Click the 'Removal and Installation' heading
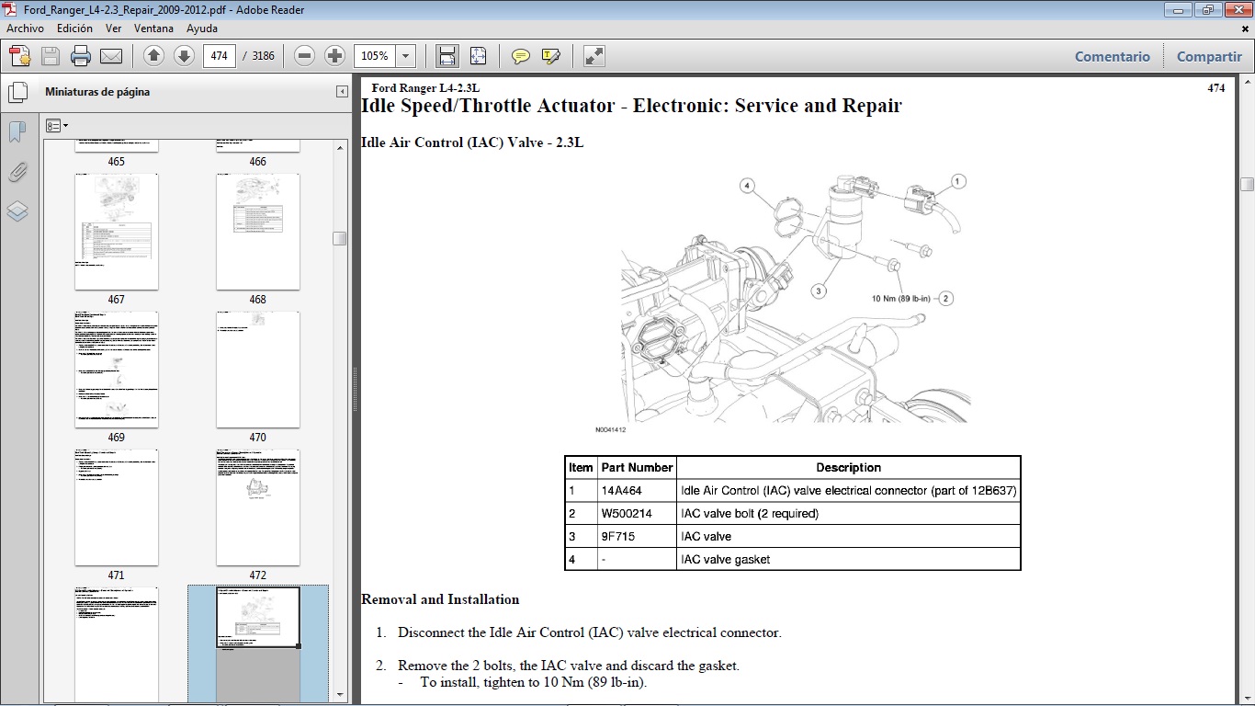The image size is (1255, 706). (x=440, y=599)
